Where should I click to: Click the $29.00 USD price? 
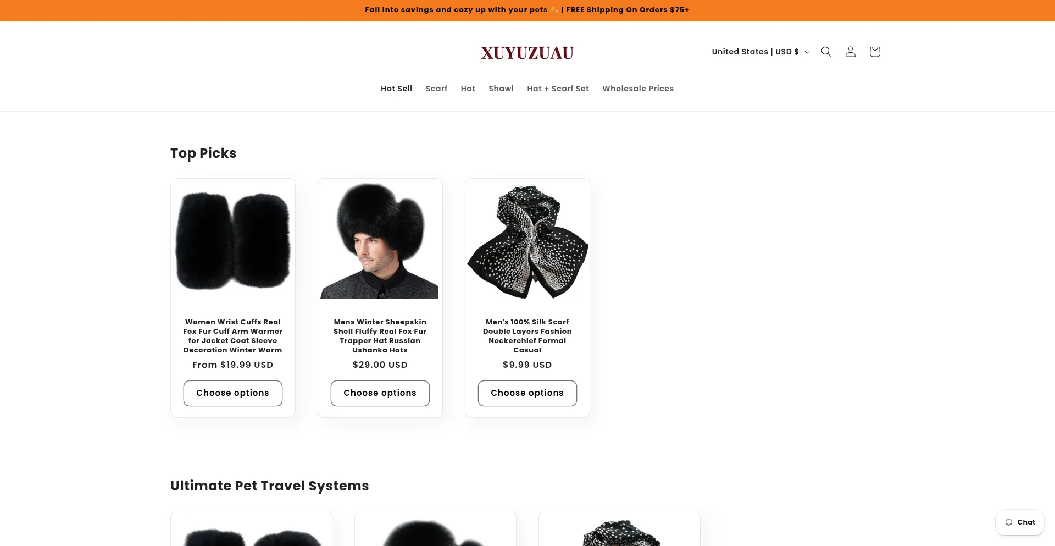pos(380,365)
